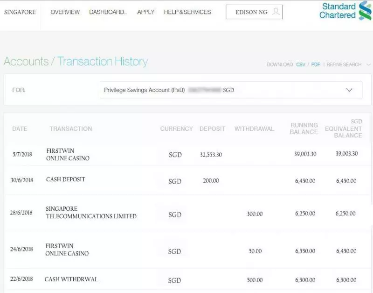
Task: Click the 50.00 withdrawal amount
Action: [255, 251]
